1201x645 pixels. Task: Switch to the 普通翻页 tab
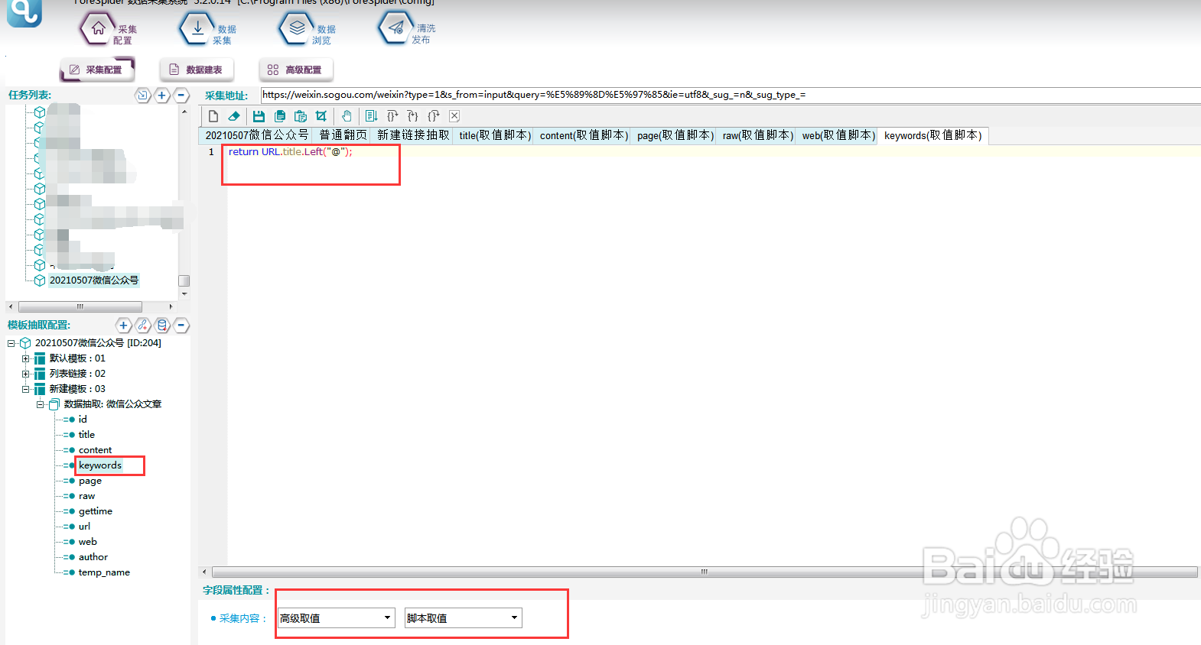(343, 135)
